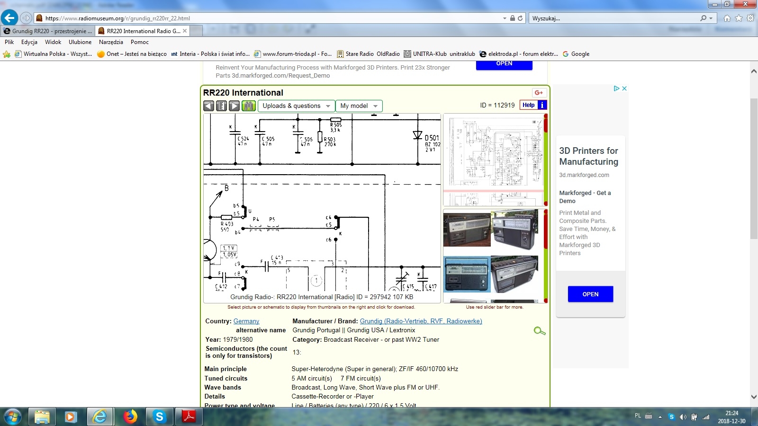The width and height of the screenshot is (758, 426).
Task: Open the Ulubione menu
Action: [x=80, y=42]
